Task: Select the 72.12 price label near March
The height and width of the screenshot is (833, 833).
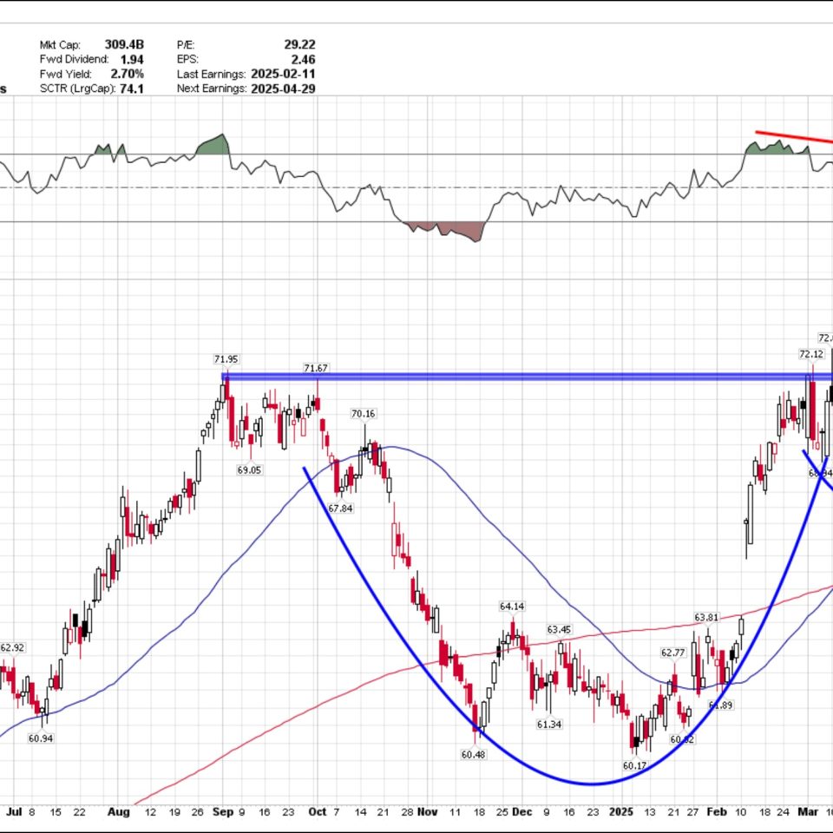Action: (x=810, y=354)
